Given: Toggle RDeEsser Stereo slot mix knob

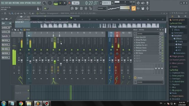Looking at the screenshot, I should point(160,48).
